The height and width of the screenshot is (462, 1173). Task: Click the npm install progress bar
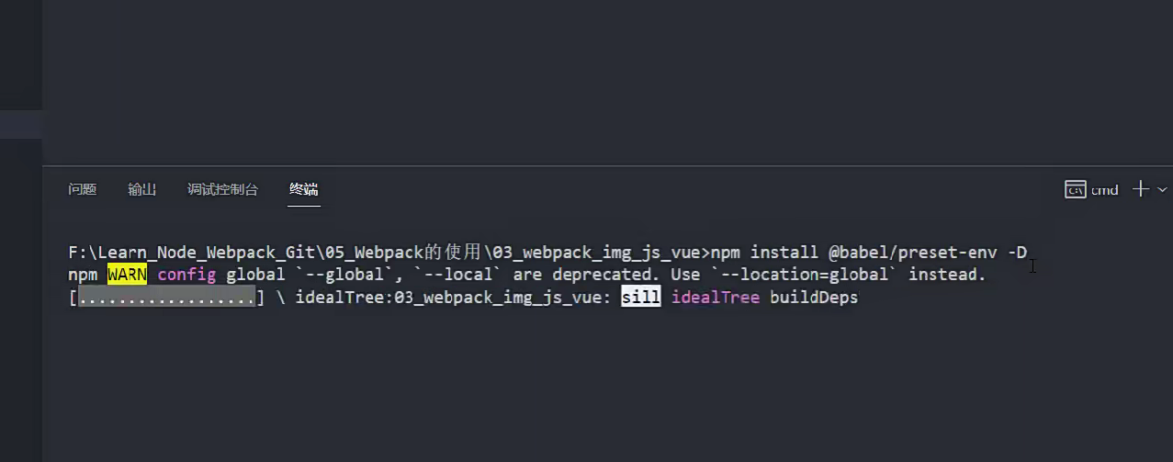[166, 297]
